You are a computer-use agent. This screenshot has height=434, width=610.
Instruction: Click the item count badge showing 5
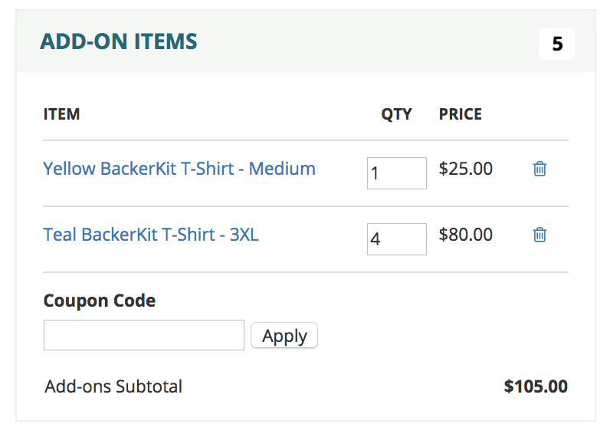click(x=556, y=44)
